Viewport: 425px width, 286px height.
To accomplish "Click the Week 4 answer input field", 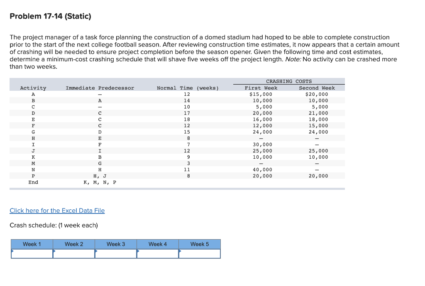I will click(x=158, y=254).
